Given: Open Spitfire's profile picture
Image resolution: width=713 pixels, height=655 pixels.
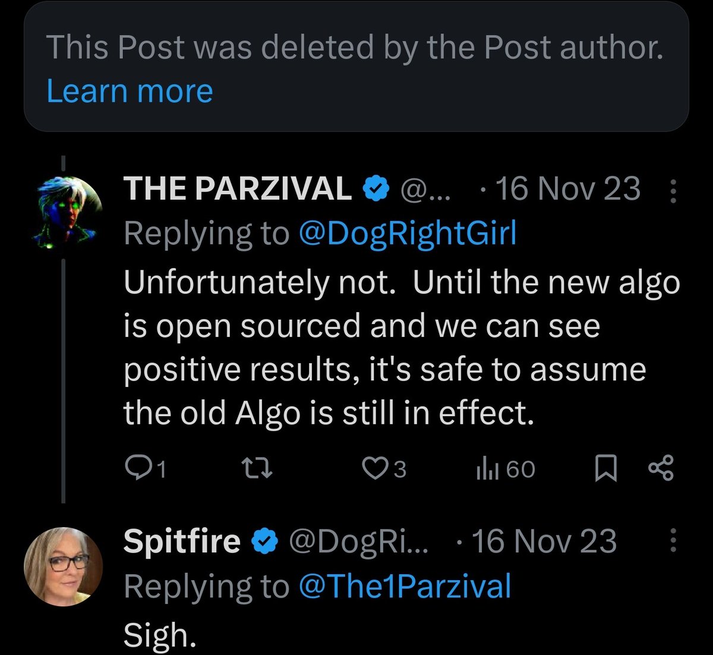Looking at the screenshot, I should click(63, 565).
